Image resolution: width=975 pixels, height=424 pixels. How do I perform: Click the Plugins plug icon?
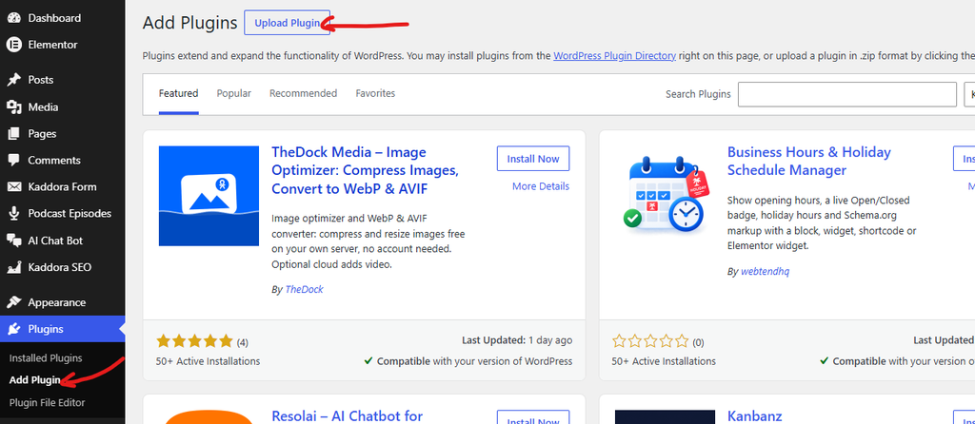point(13,329)
